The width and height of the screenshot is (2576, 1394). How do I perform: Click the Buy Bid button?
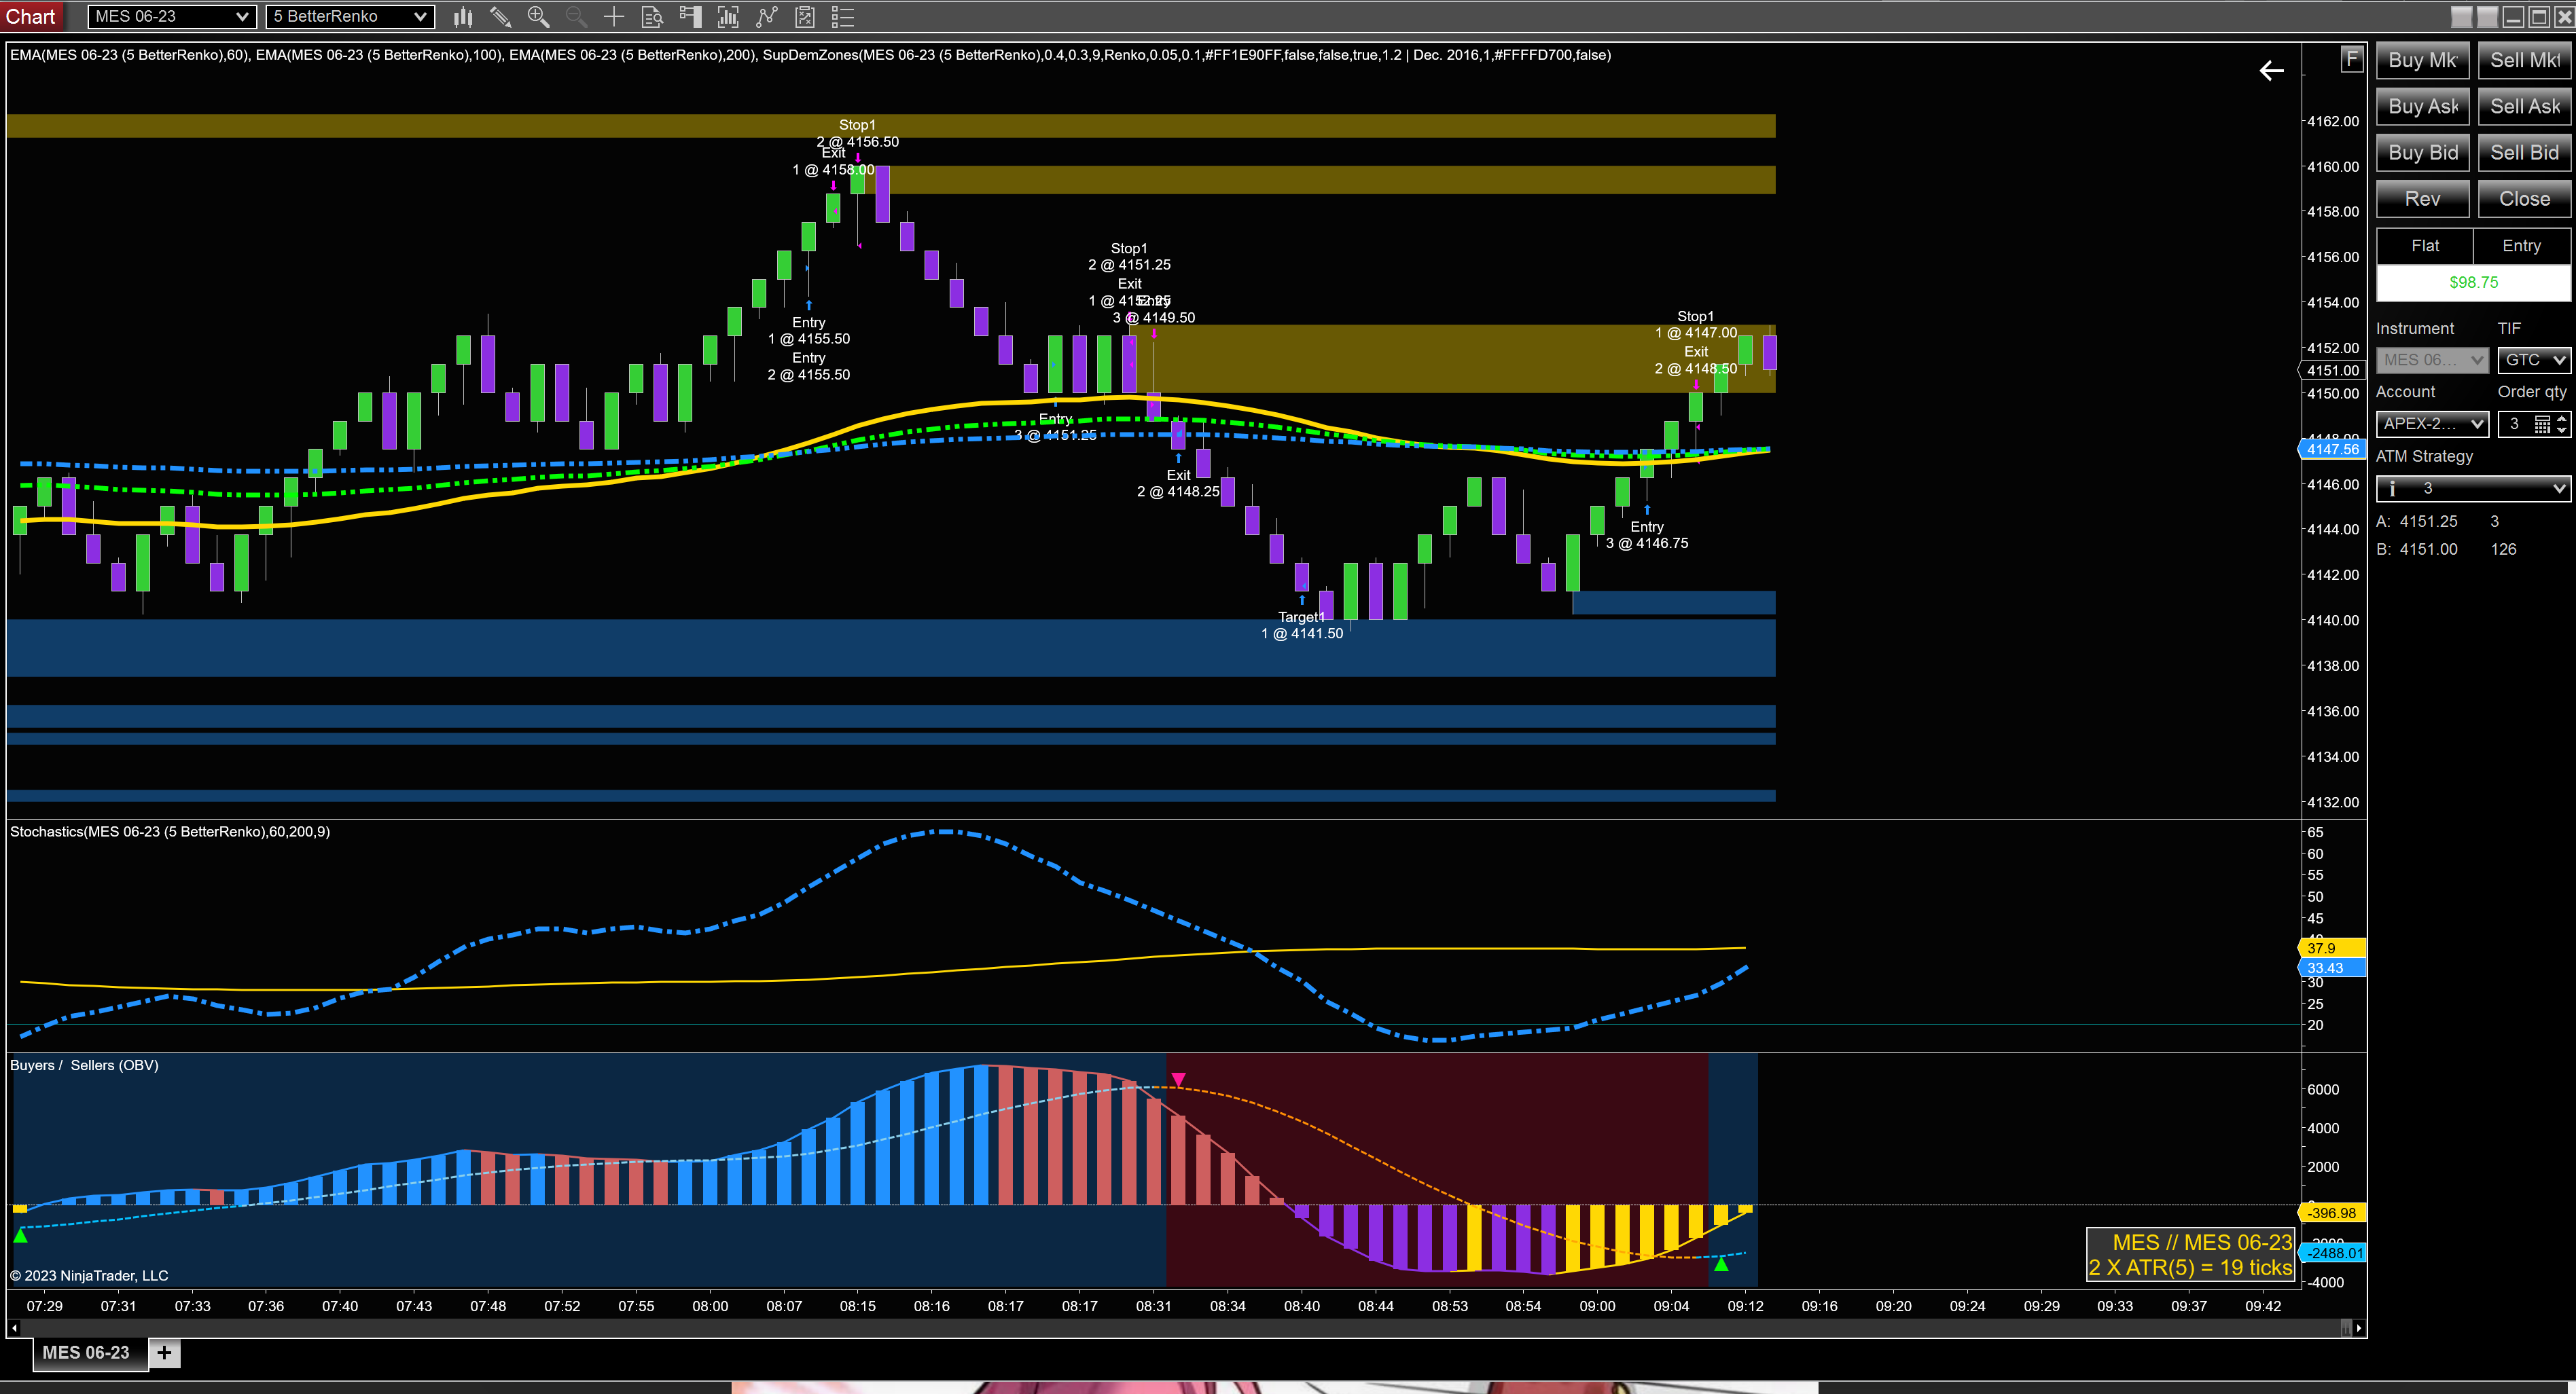point(2422,152)
